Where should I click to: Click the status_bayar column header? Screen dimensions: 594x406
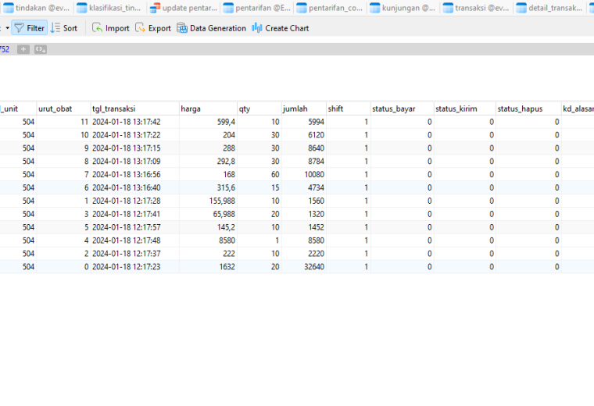(x=402, y=109)
